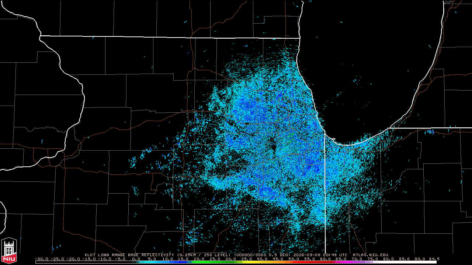The height and width of the screenshot is (265, 472).
Task: Click the -30.0 label on the scale
Action: 42,259
